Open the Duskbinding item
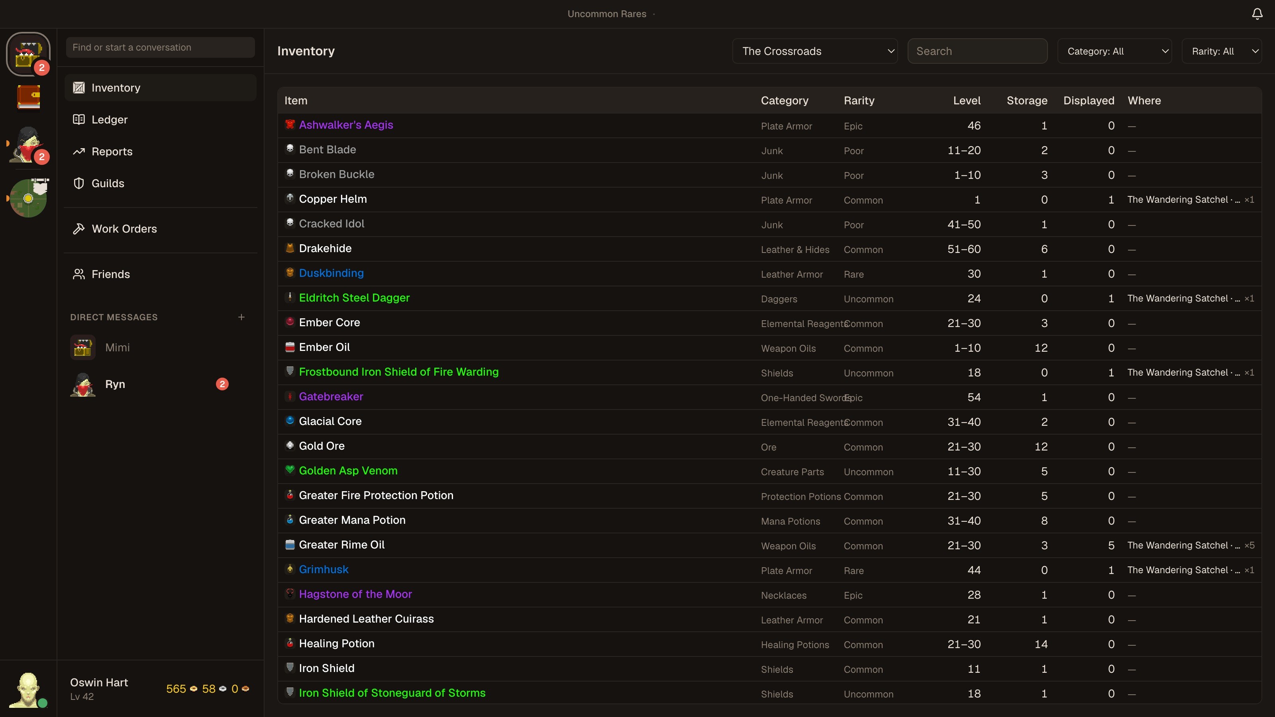 (x=331, y=273)
